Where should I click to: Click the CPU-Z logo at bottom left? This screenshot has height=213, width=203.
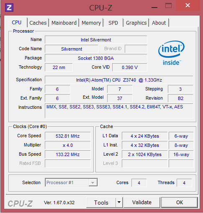[20, 203]
